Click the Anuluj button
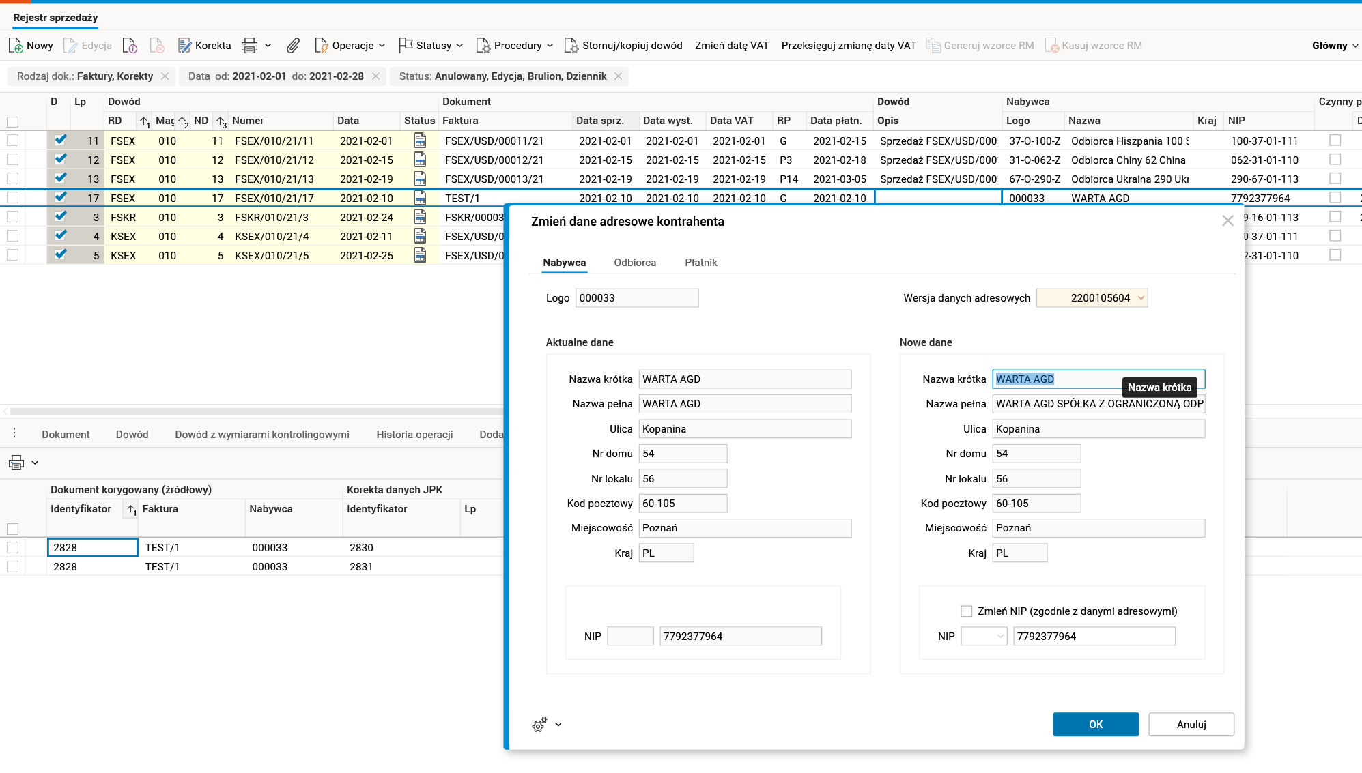This screenshot has width=1362, height=773. point(1191,725)
